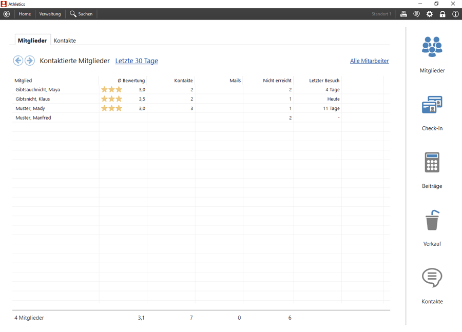The width and height of the screenshot is (462, 332).
Task: Open Mitglieder module in sidebar
Action: (432, 55)
